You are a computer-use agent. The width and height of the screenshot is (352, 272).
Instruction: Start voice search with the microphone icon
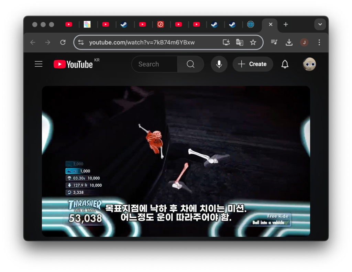point(219,64)
